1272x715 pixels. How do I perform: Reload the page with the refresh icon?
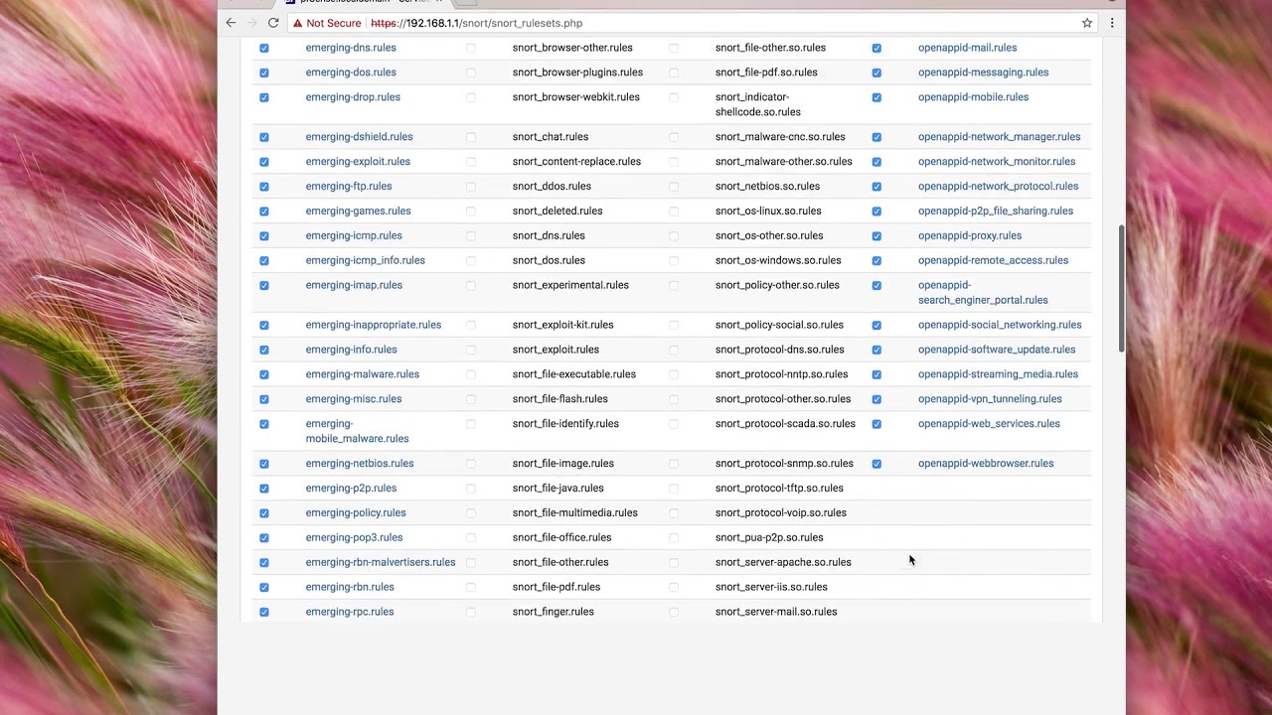coord(273,23)
